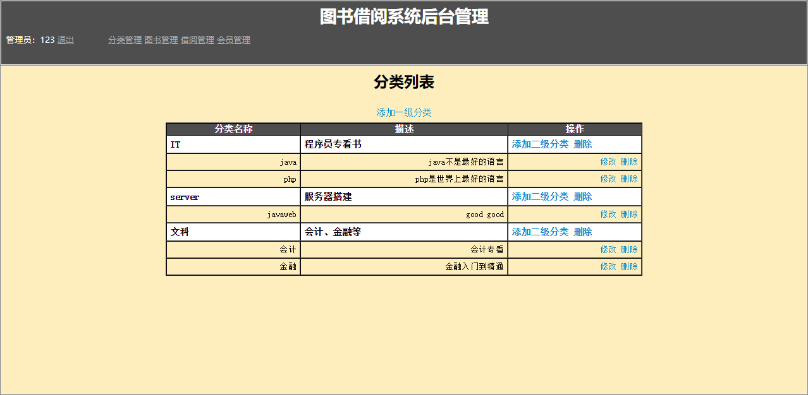
Task: Select the 分类名称 column header
Action: 233,129
